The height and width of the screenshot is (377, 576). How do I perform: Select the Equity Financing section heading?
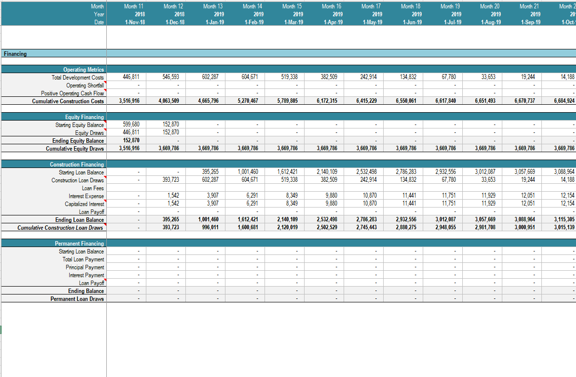click(85, 117)
